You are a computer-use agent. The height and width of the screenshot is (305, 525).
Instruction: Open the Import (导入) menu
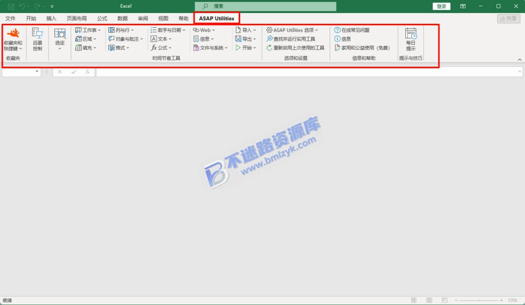click(x=245, y=30)
